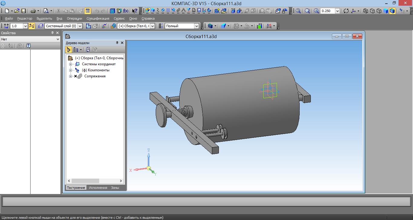
Task: Open the Системный слой (0) layer dropdown
Action: click(x=80, y=26)
